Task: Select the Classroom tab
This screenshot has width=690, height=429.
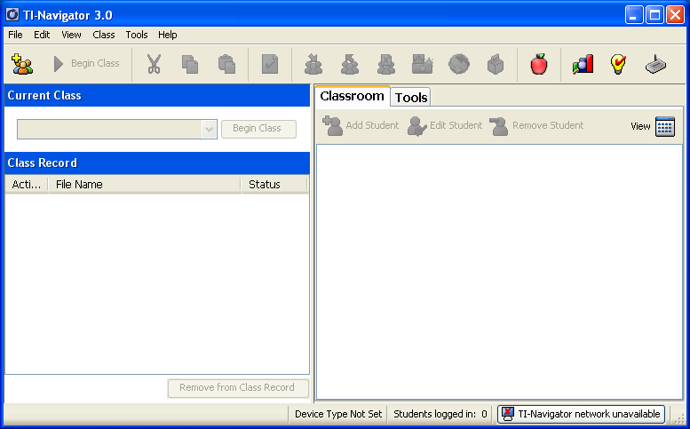Action: coord(352,96)
